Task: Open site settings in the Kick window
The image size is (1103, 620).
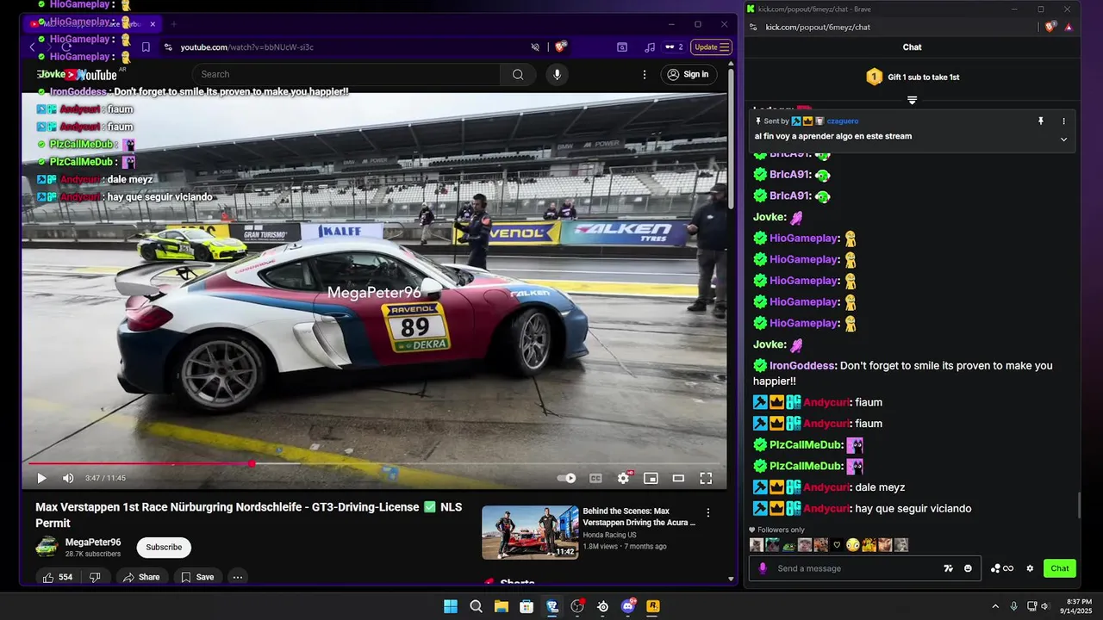Action: pyautogui.click(x=753, y=27)
